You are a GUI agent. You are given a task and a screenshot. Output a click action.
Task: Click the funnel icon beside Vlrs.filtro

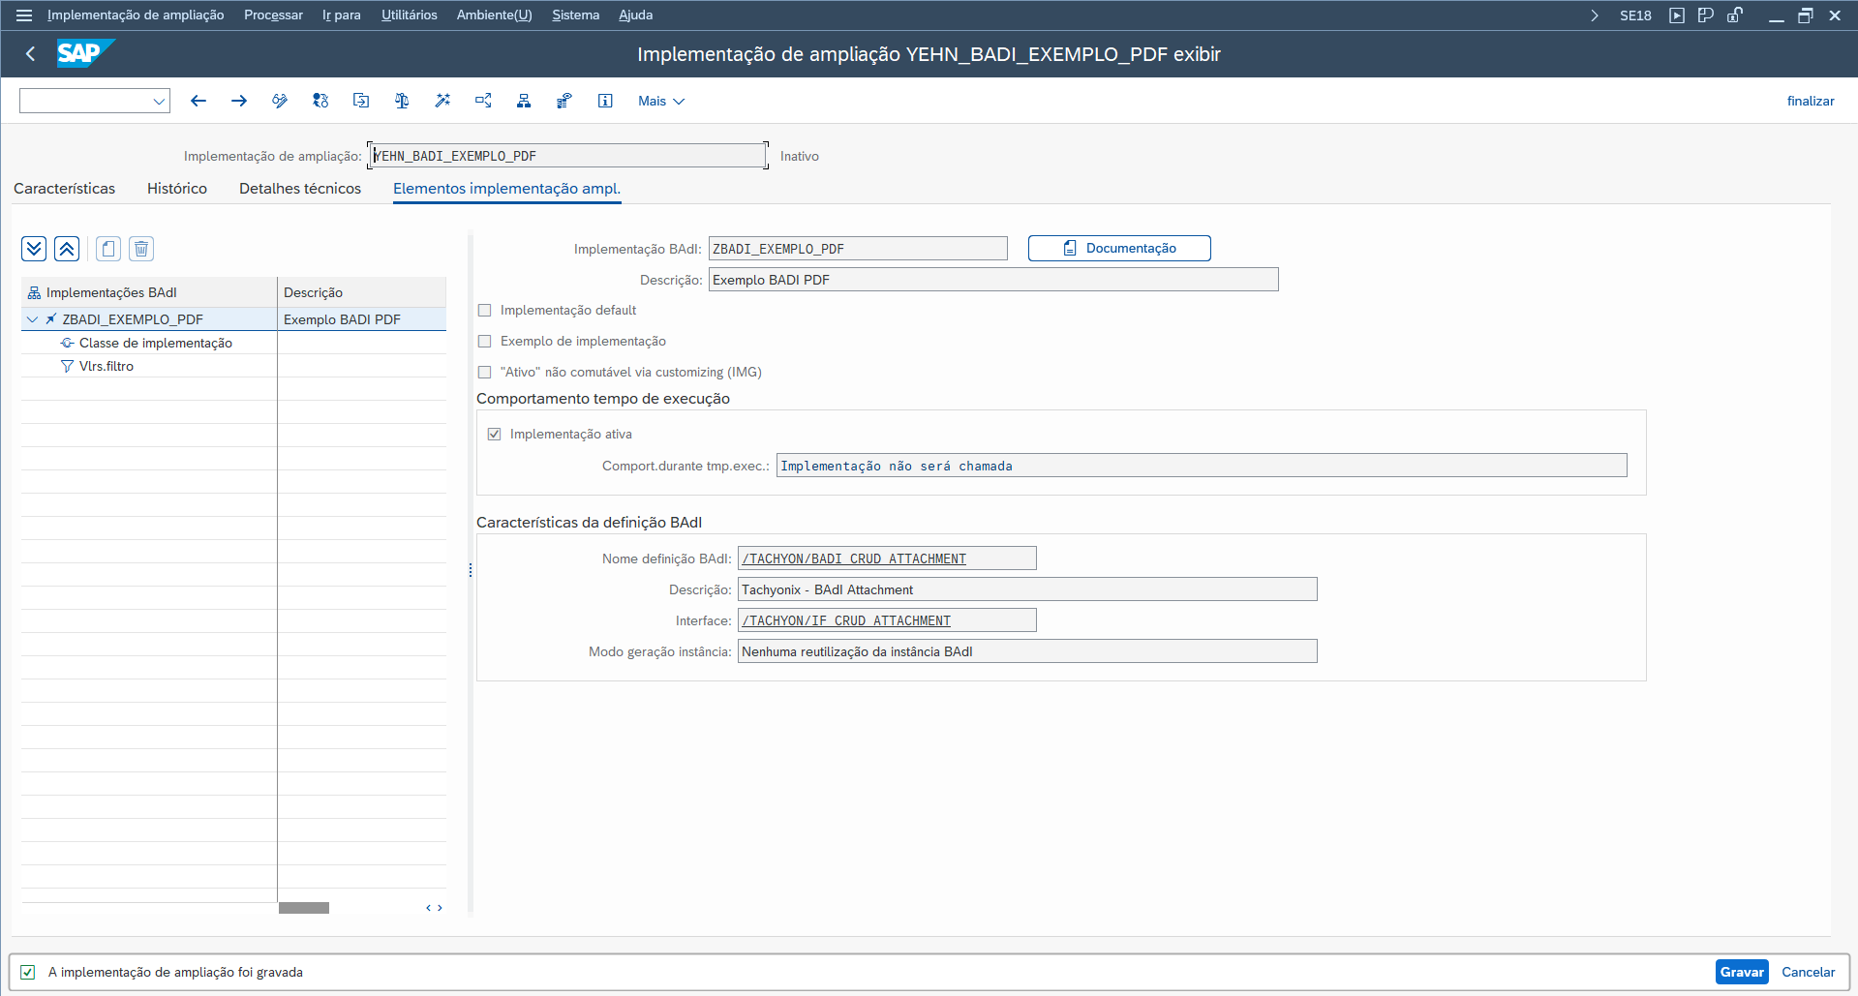click(x=67, y=366)
